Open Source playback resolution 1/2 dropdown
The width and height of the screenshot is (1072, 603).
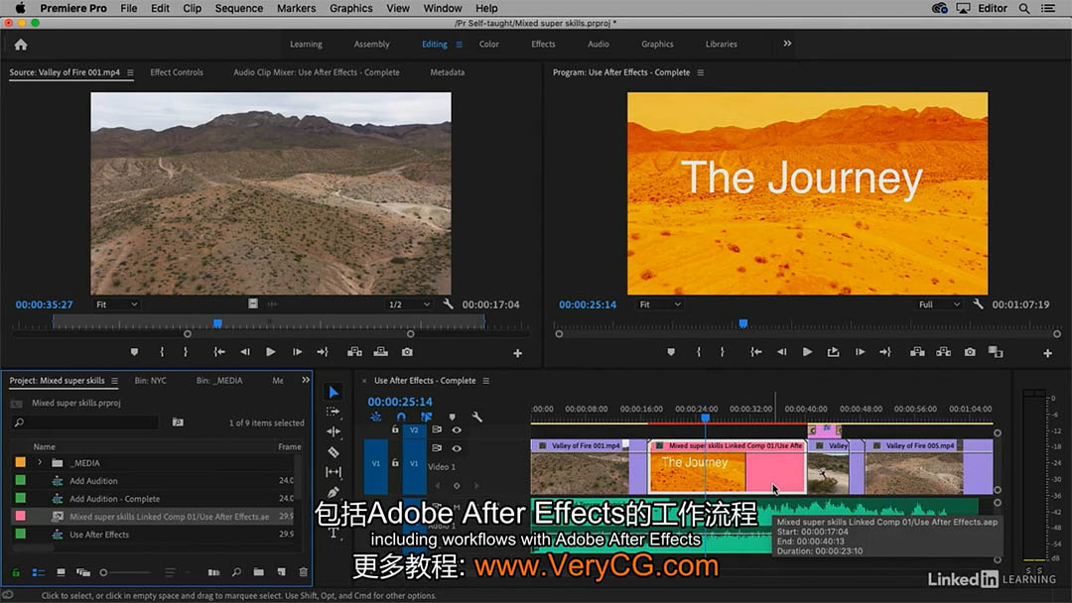click(x=409, y=304)
